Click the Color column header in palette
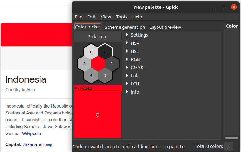 coord(232,26)
